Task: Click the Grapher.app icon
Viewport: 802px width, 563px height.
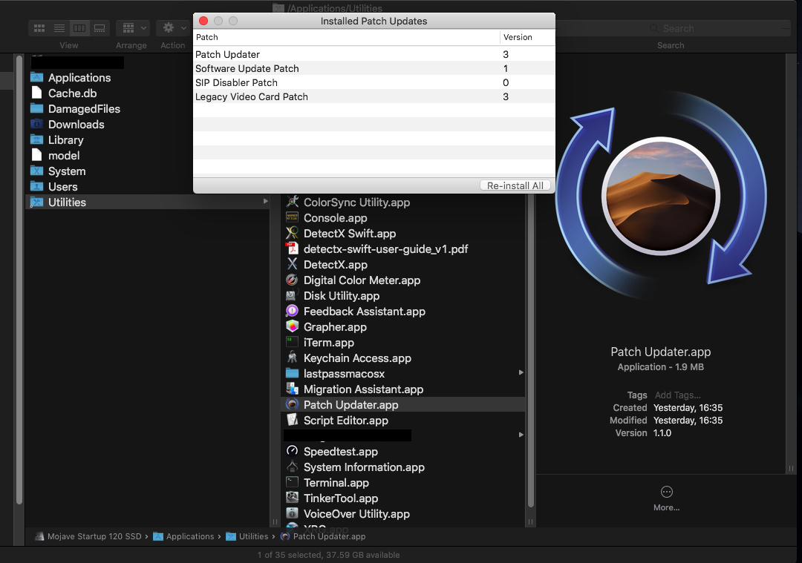Action: click(292, 326)
